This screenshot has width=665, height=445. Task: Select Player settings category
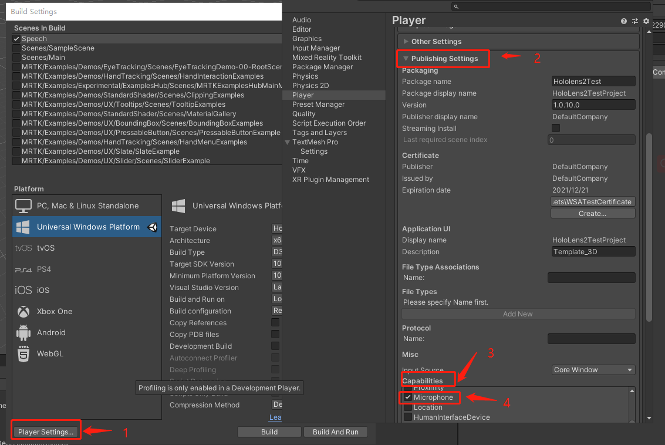(x=334, y=95)
